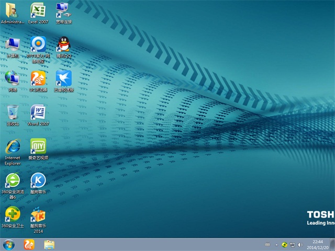Select the 360安全浏览器6 desktop icon
The width and height of the screenshot is (335, 251).
pyautogui.click(x=12, y=181)
